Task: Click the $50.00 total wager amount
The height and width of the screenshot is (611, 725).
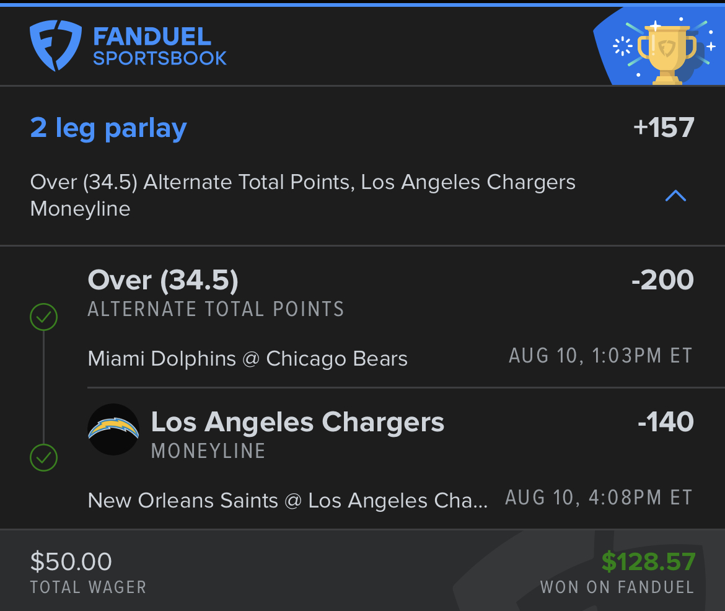Action: click(x=71, y=562)
